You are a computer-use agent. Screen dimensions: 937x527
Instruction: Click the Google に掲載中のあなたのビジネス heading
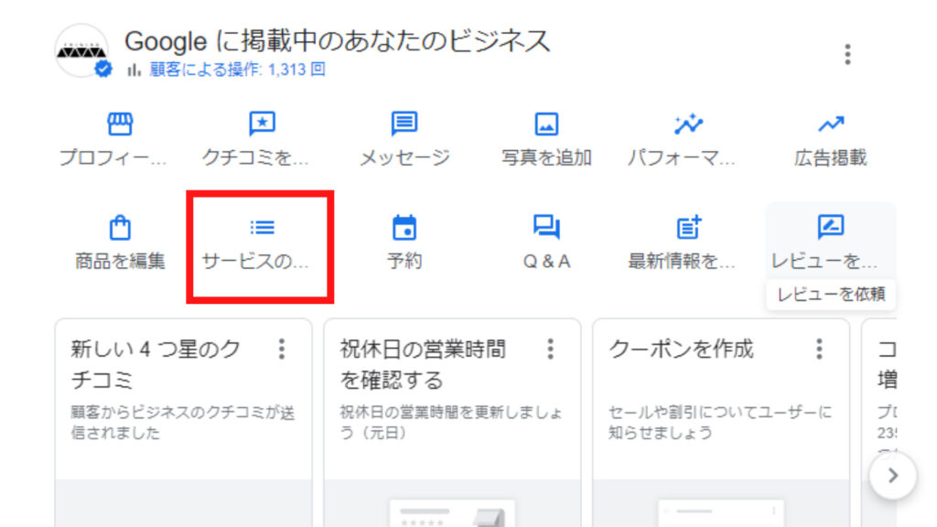337,41
